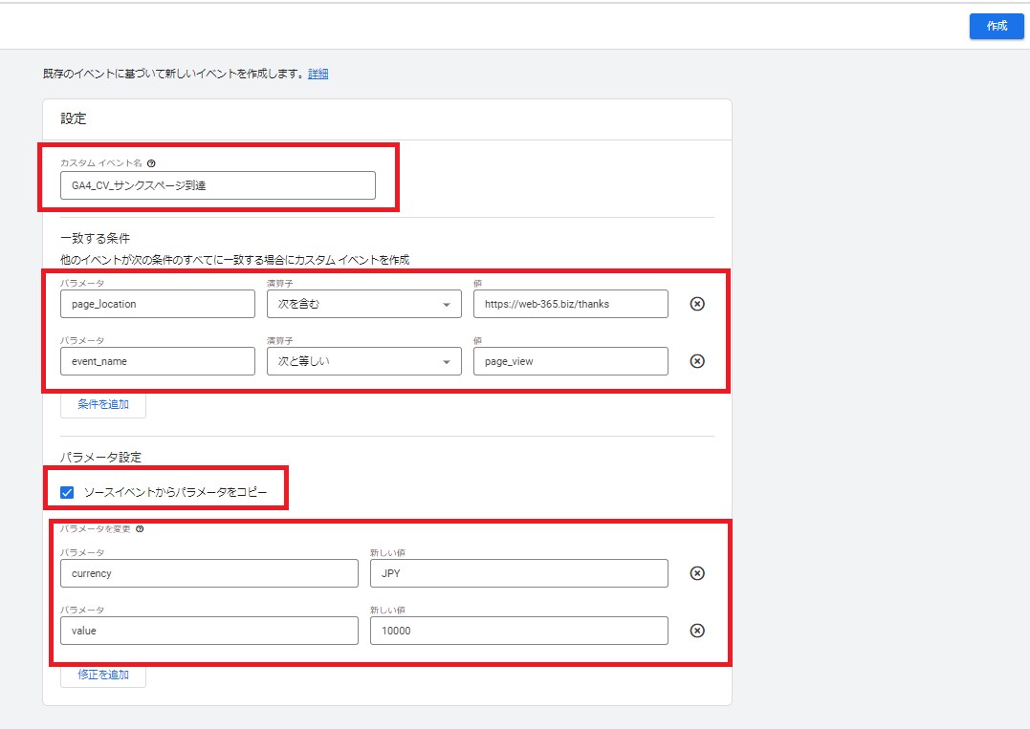Click the 条件を追加 add condition button
1030x729 pixels.
pos(103,404)
